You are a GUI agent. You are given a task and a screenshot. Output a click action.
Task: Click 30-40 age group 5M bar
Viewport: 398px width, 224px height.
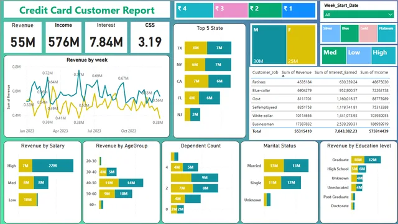tap(111, 172)
